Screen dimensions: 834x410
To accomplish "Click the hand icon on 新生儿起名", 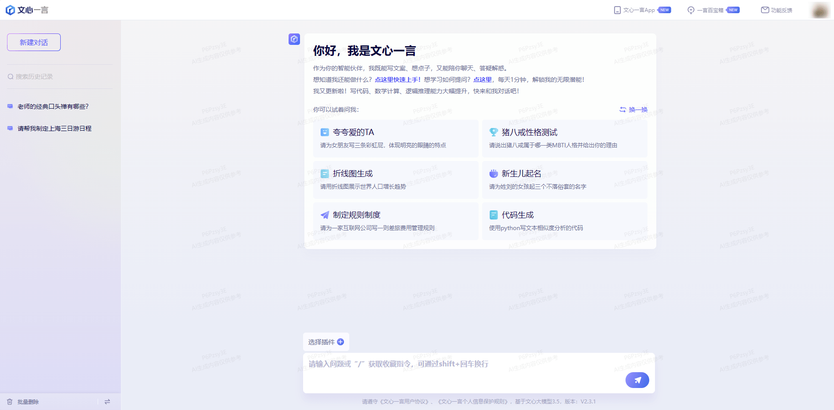I will click(x=494, y=173).
